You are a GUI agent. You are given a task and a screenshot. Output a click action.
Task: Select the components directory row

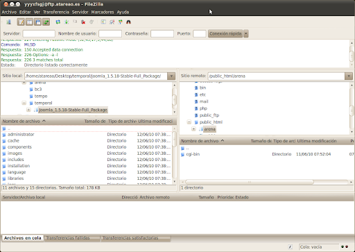pyautogui.click(x=87, y=147)
